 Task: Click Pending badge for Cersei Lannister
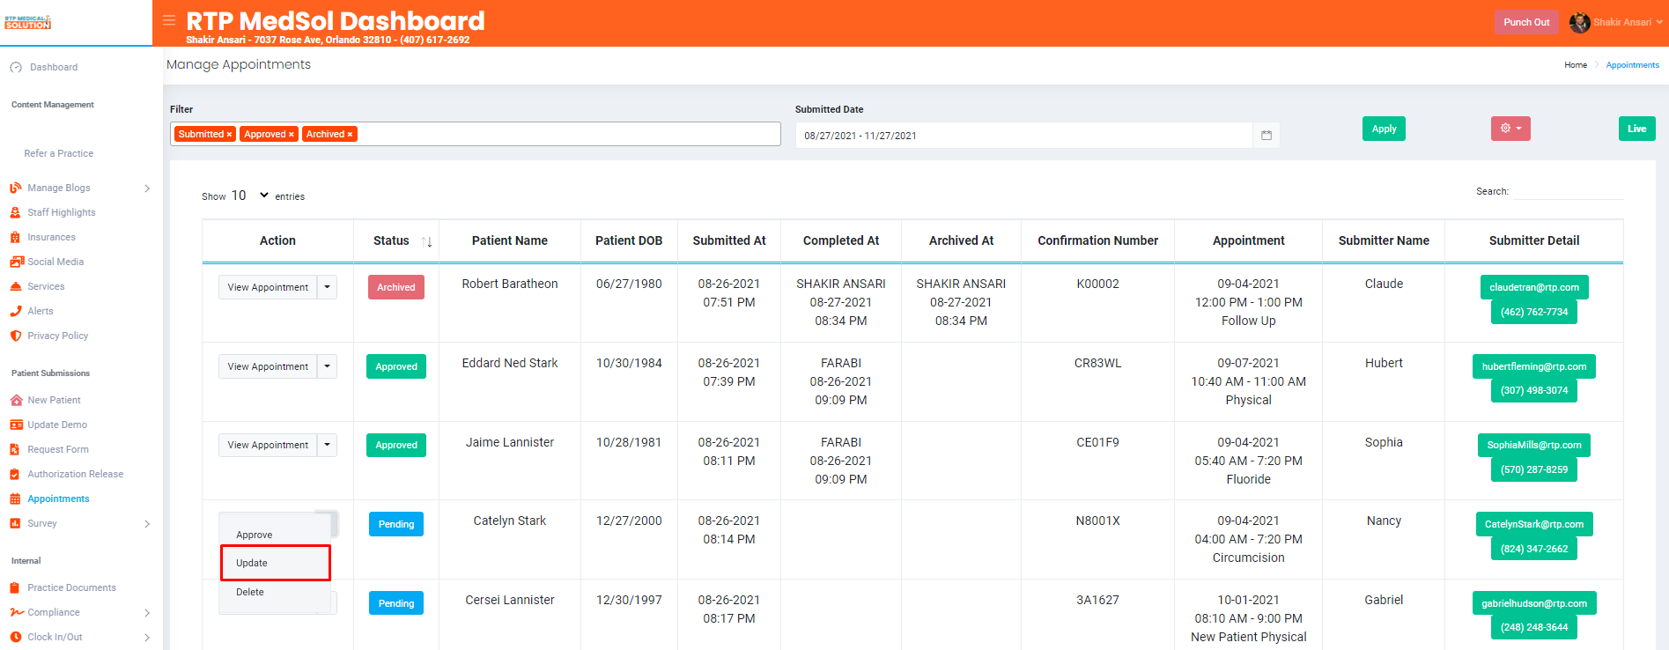(396, 603)
